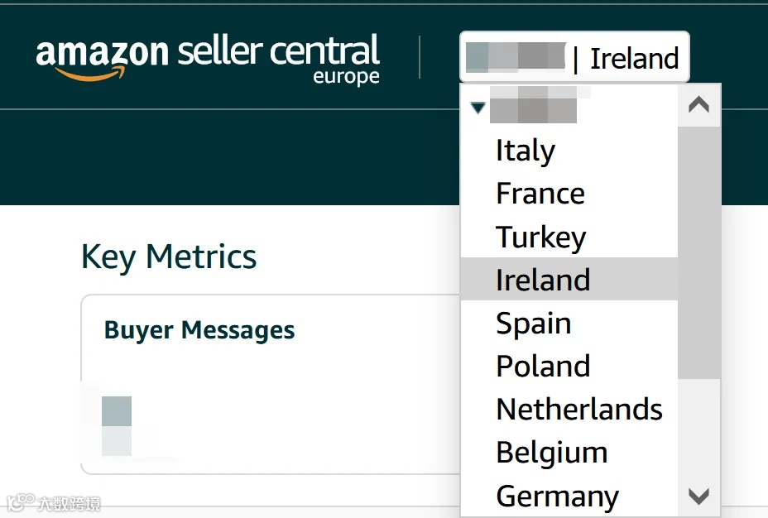Open the Buyer Messages card
Viewport: 768px width, 518px height.
tap(199, 330)
